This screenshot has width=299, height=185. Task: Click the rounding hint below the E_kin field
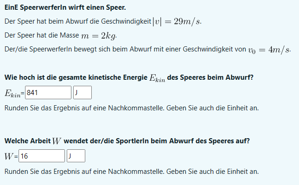point(132,108)
